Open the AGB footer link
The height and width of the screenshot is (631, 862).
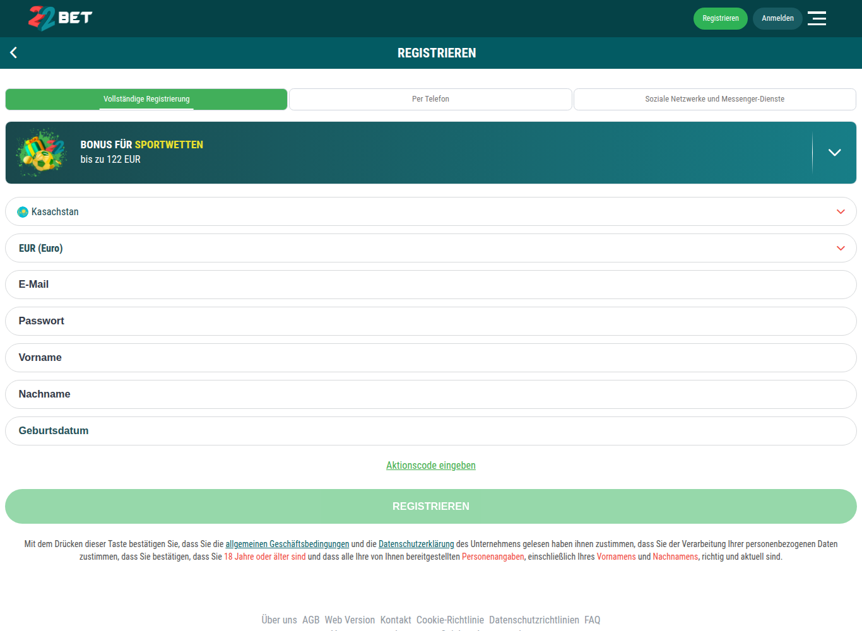pos(311,620)
